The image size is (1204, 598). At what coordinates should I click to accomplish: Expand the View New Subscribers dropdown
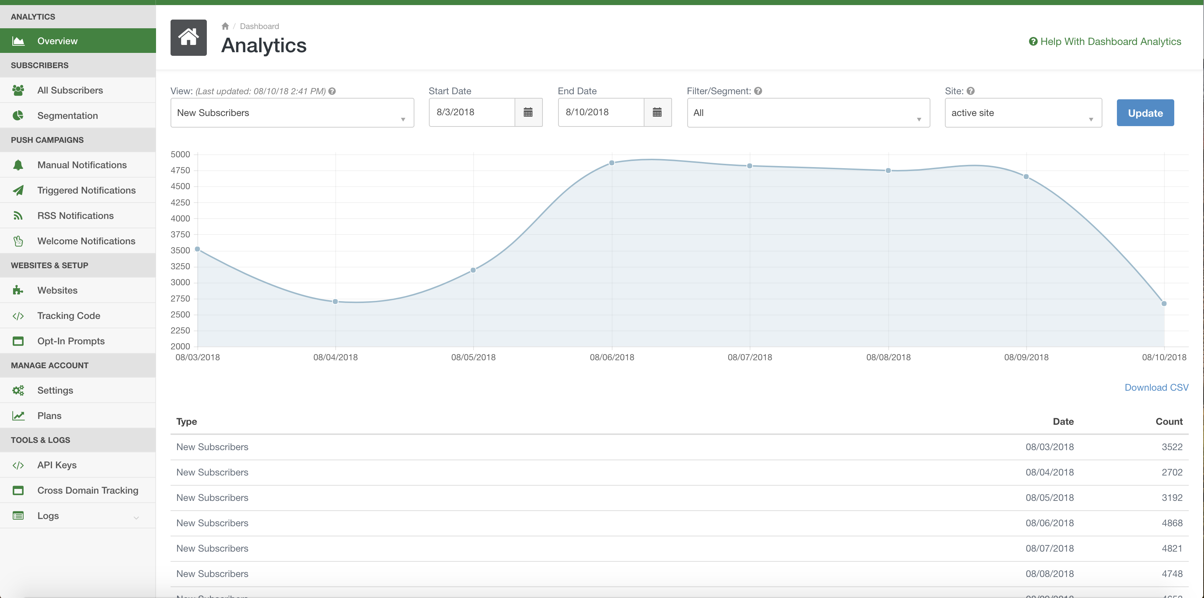(292, 112)
